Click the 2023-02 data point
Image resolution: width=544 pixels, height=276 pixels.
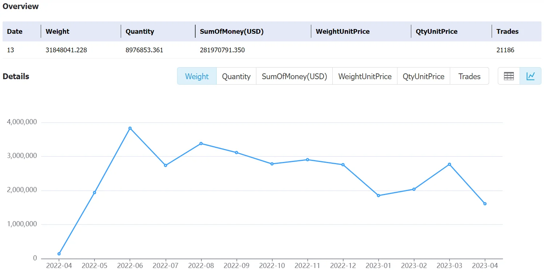click(x=414, y=189)
